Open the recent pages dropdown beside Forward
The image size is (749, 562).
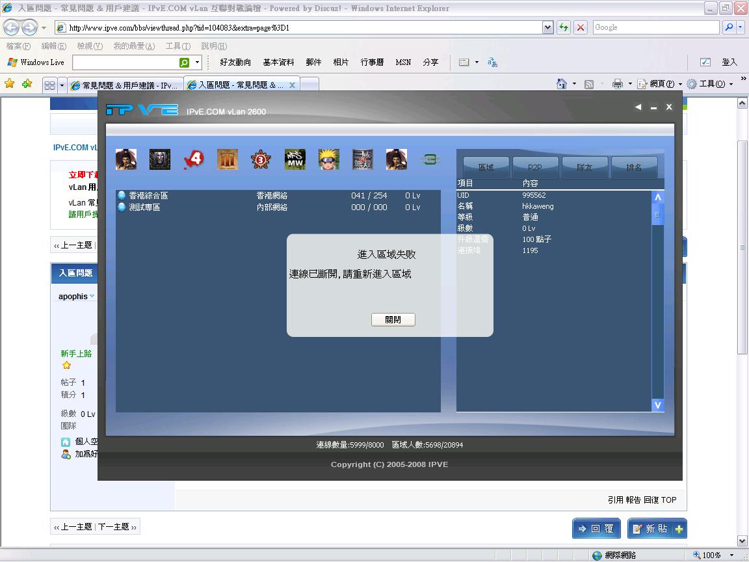[44, 28]
